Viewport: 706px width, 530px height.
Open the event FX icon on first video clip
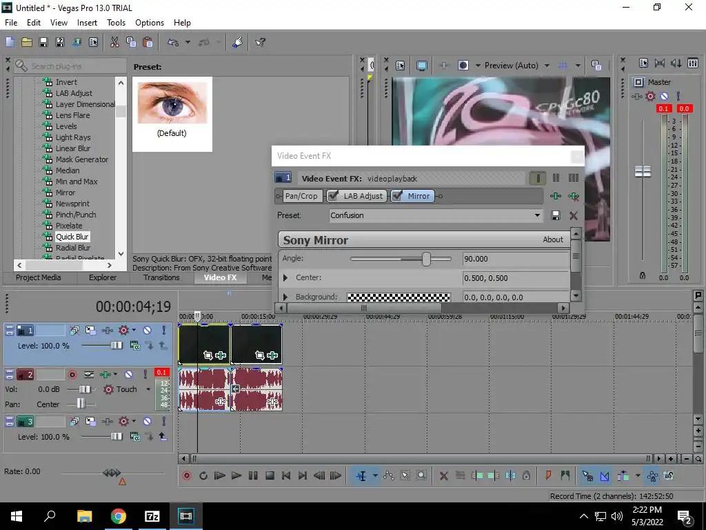click(221, 355)
